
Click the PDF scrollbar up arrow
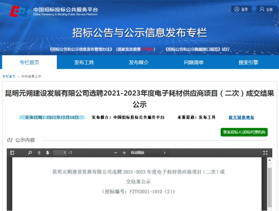tap(269, 160)
